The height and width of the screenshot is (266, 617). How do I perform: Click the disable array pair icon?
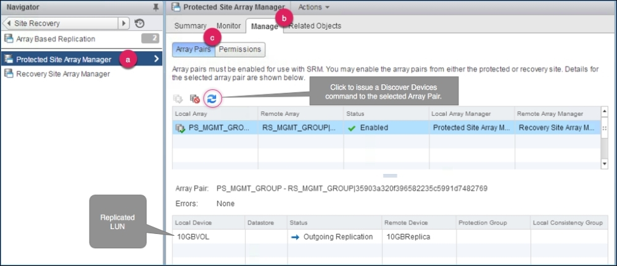point(194,99)
